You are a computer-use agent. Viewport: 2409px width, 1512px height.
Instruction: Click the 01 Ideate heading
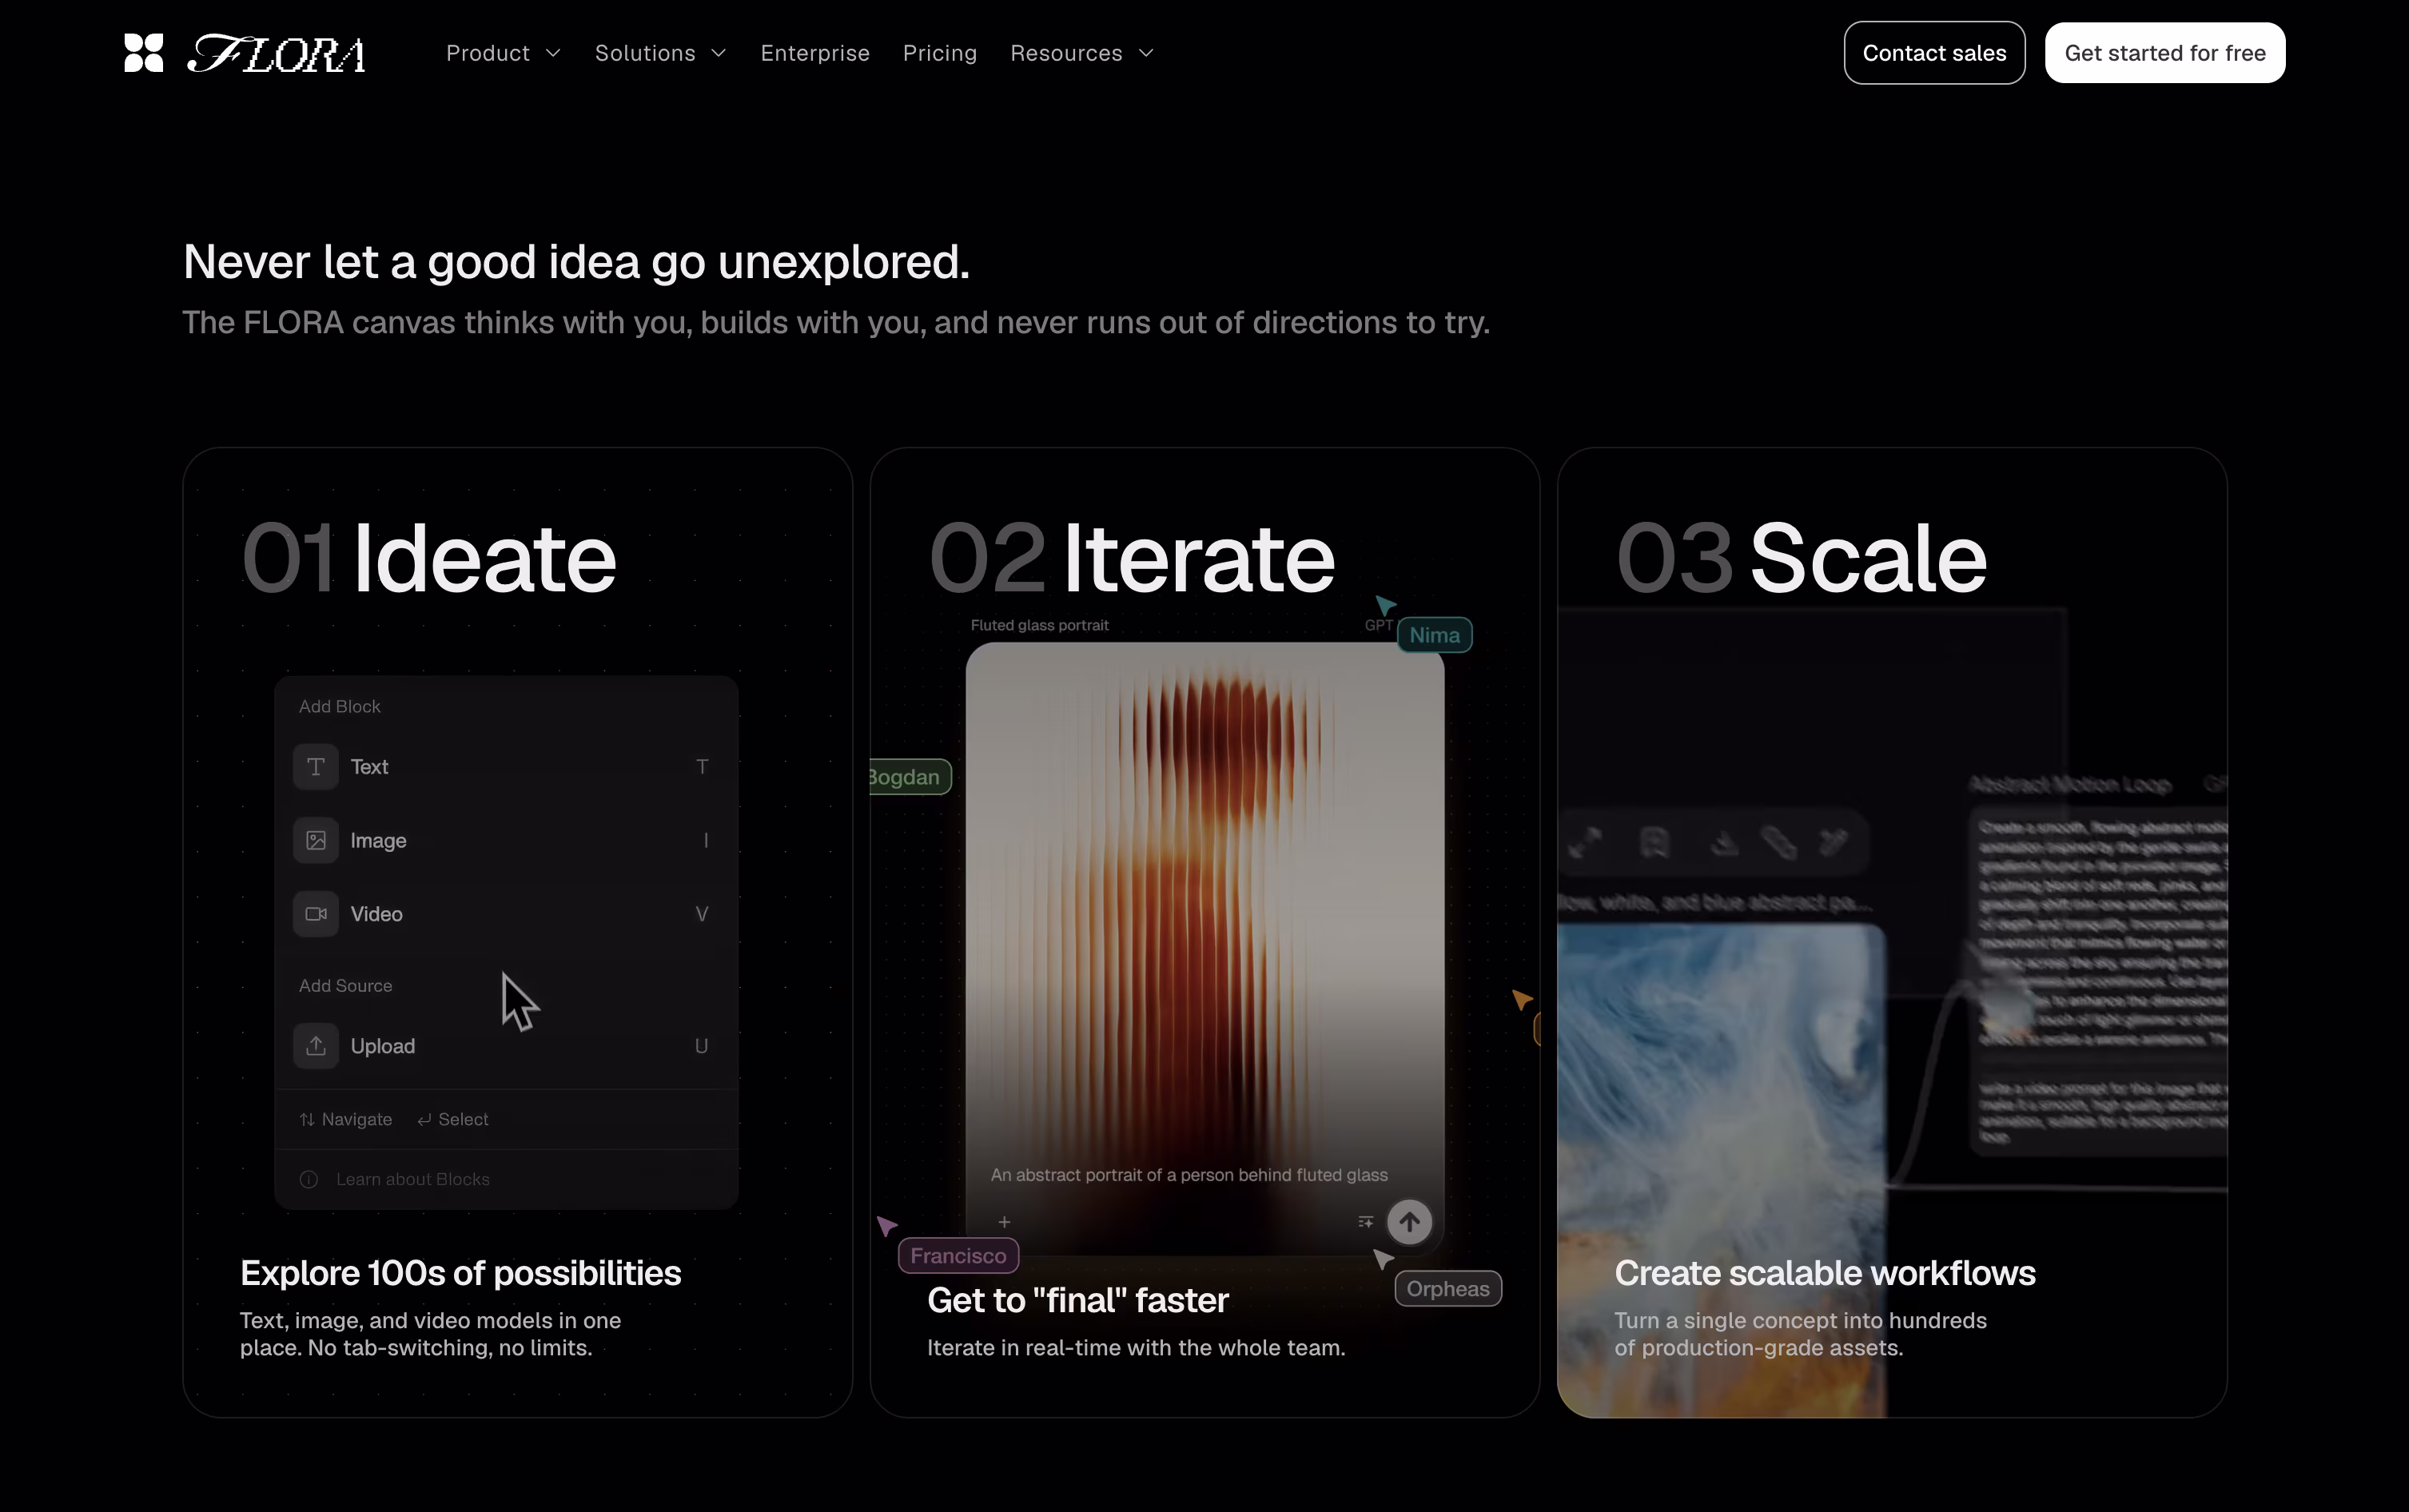[429, 558]
